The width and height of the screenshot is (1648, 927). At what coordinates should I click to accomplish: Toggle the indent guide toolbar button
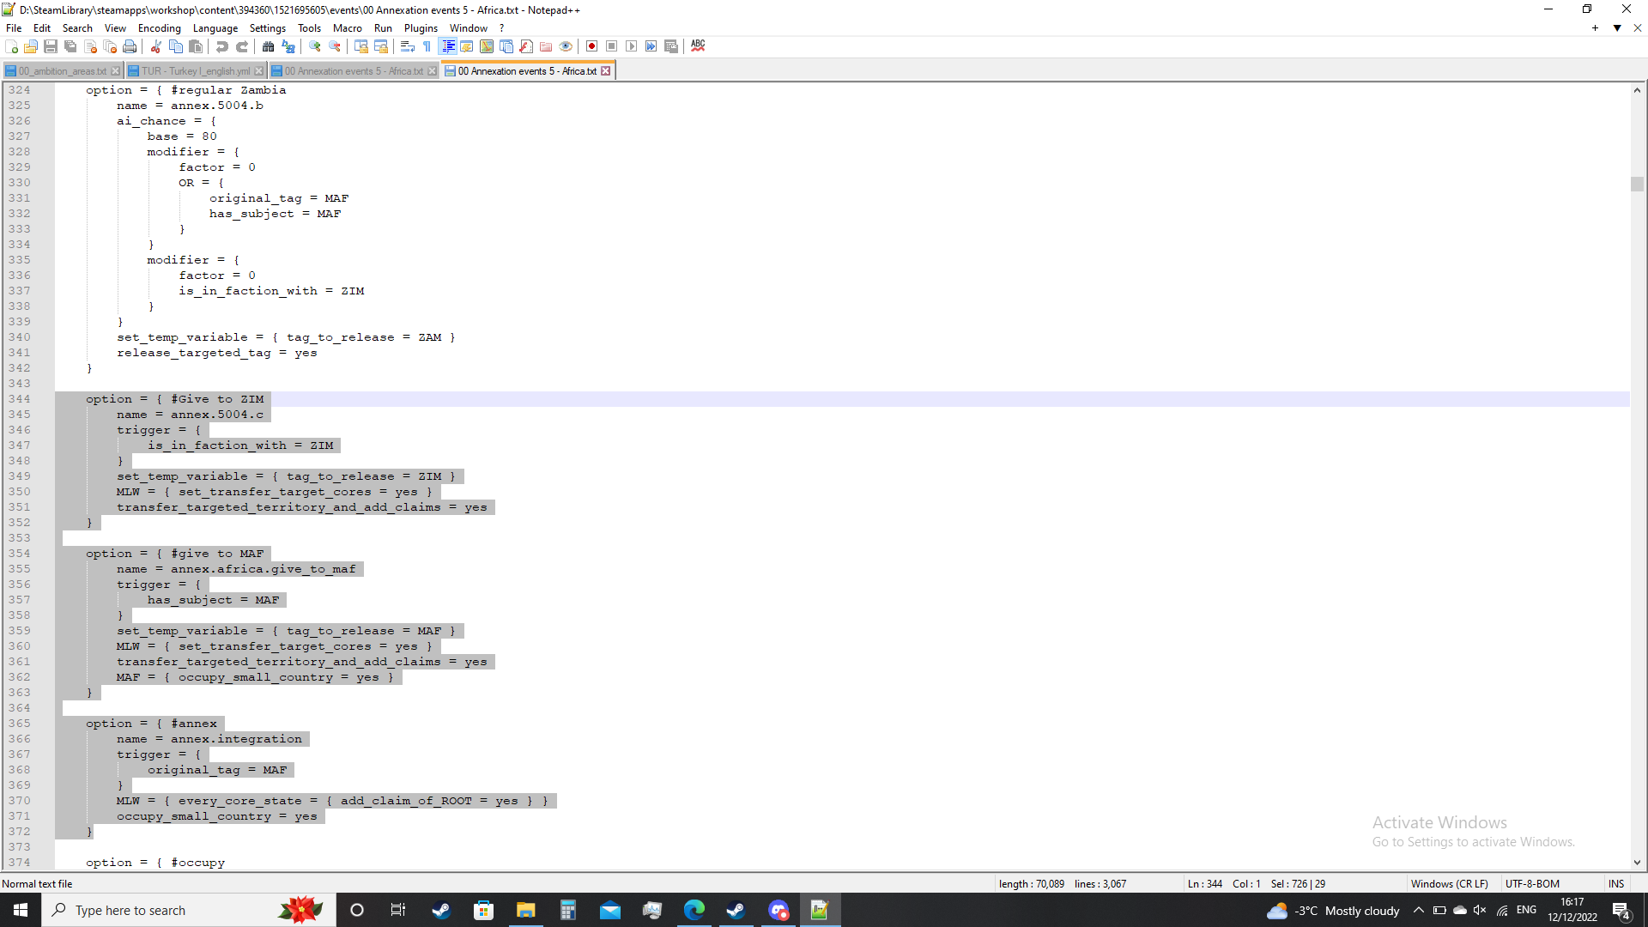447,46
